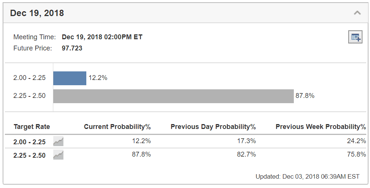The image size is (370, 188).
Task: Click the 17.3% previous day value
Action: (x=246, y=141)
